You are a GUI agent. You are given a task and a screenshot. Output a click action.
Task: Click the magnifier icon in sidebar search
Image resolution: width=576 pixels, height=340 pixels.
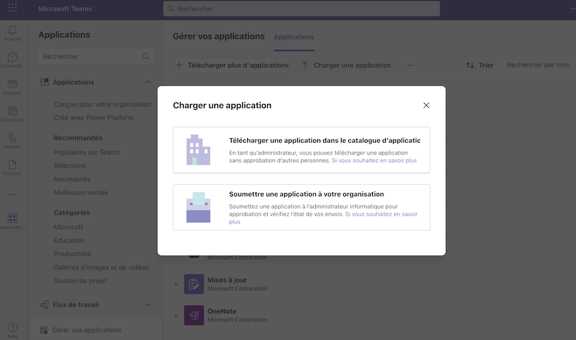(x=146, y=56)
